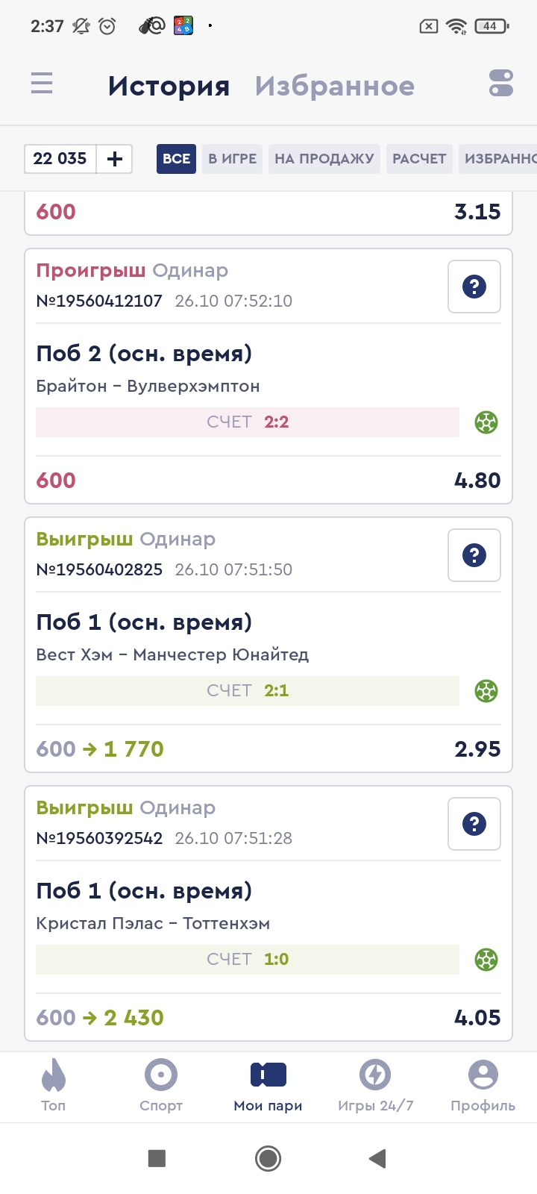Open Игры 24/7 in the bottom bar
This screenshot has width=537, height=1194.
(375, 1086)
